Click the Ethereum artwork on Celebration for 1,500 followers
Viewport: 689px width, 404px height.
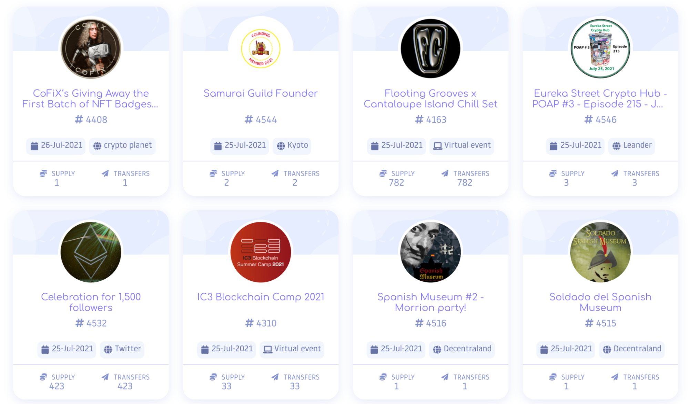click(90, 252)
